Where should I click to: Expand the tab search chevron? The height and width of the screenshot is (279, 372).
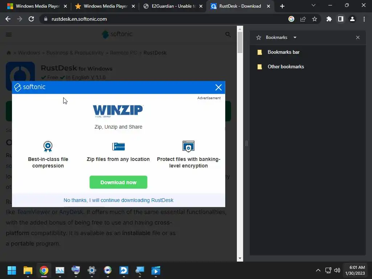314,5
